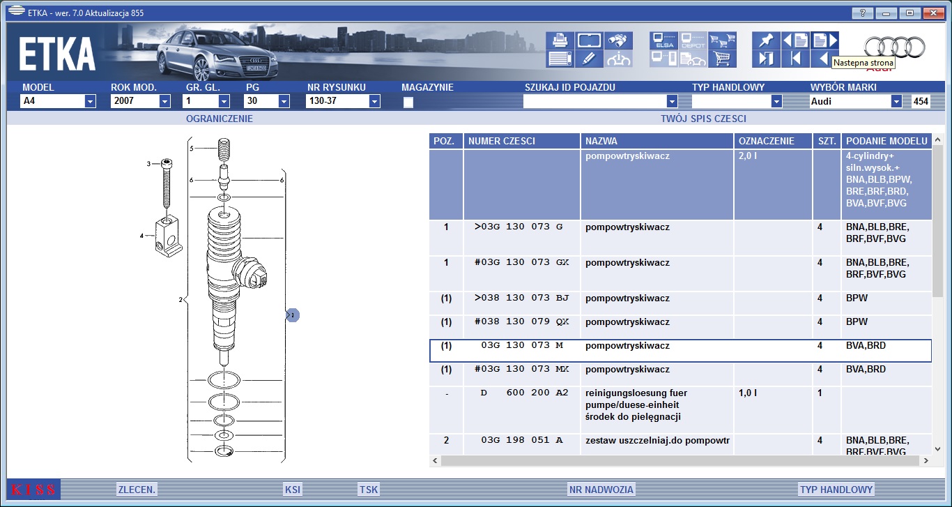Go to the next page (Nastepna strona) icon

[824, 40]
